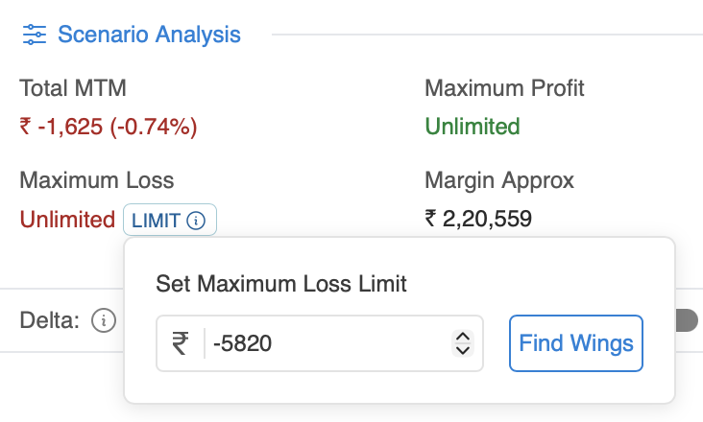The width and height of the screenshot is (703, 422).
Task: Open the Scenario Analysis heading link
Action: click(149, 35)
